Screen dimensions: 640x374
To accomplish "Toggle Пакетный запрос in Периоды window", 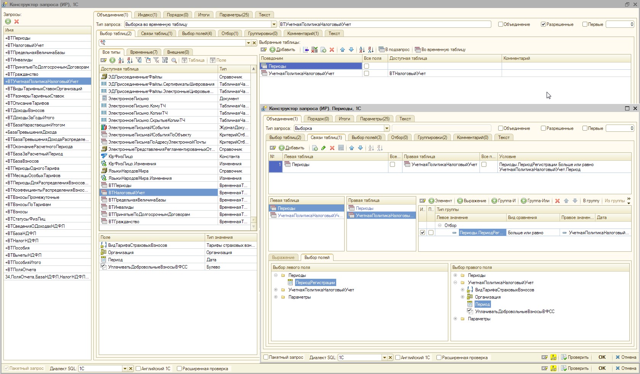I will 266,357.
